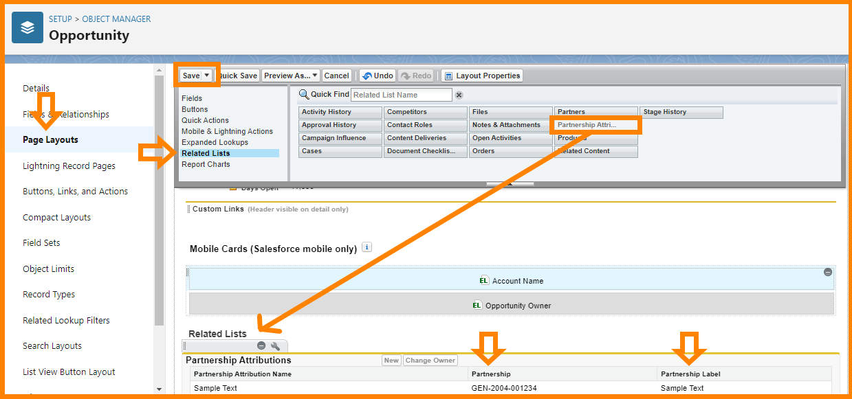Click the OBJECT MANAGER breadcrumb link
The image size is (852, 399).
tap(116, 19)
